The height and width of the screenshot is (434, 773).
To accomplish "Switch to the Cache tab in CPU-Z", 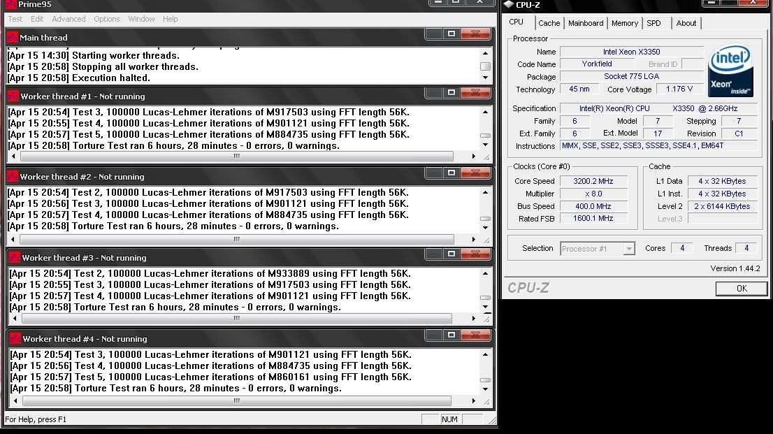I will click(x=549, y=23).
